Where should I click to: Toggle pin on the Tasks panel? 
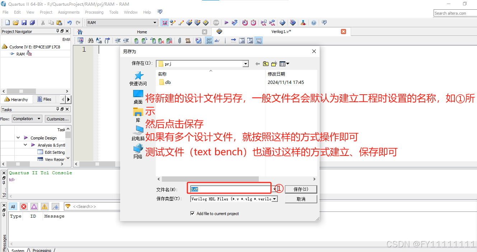point(58,109)
